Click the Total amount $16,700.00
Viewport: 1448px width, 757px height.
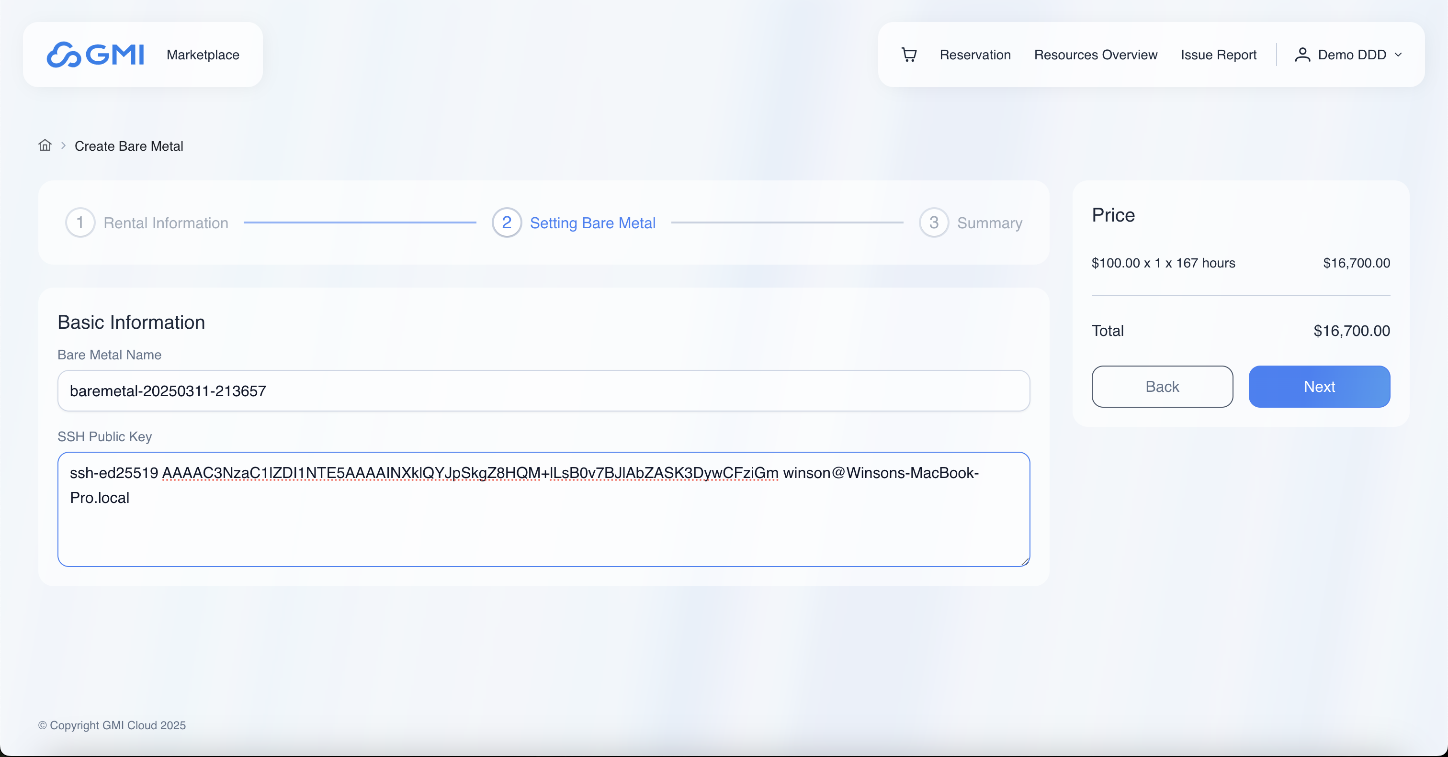click(1351, 331)
